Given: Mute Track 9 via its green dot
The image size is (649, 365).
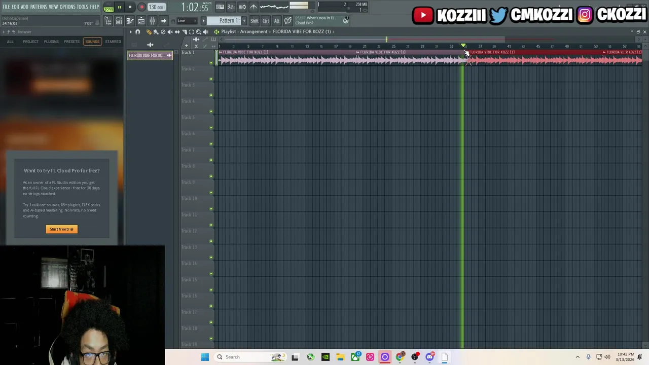Looking at the screenshot, I should pyautogui.click(x=211, y=193).
